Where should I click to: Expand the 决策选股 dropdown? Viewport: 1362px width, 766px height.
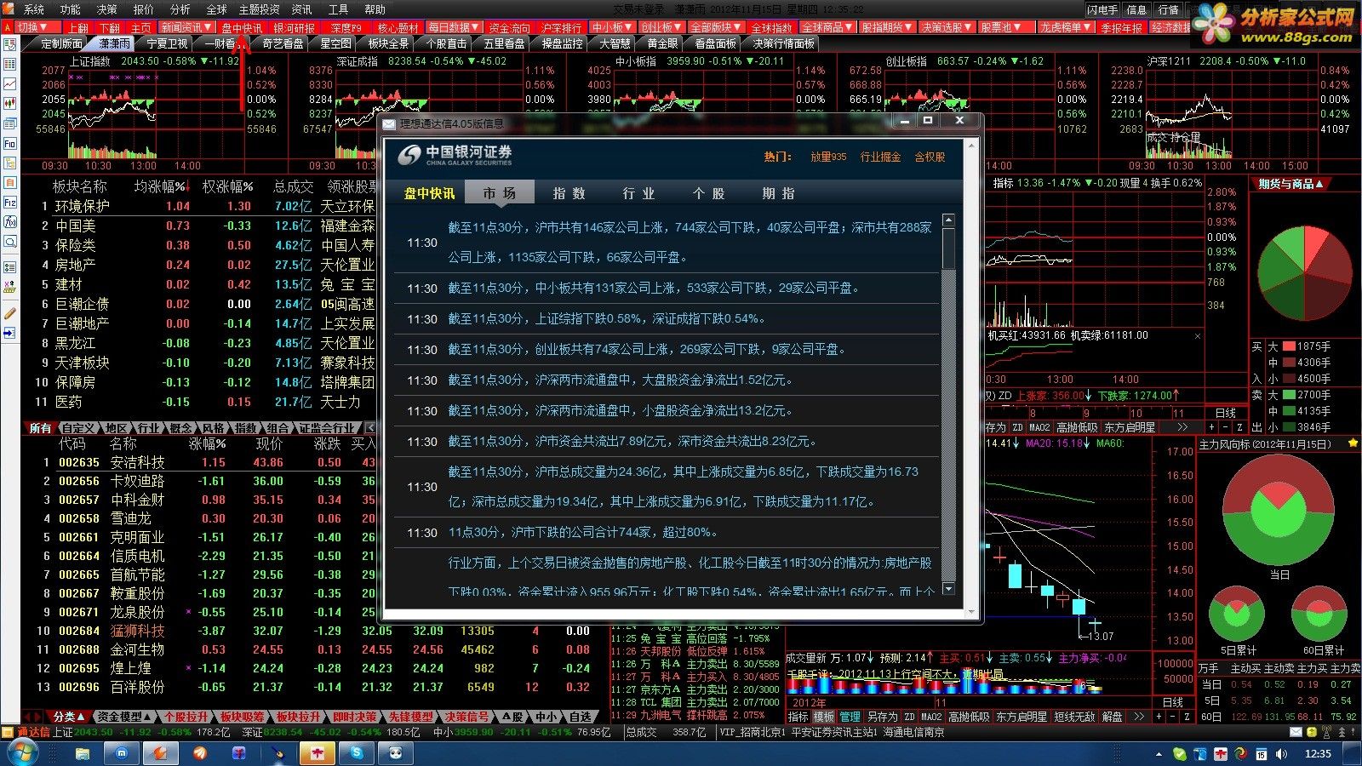point(947,27)
